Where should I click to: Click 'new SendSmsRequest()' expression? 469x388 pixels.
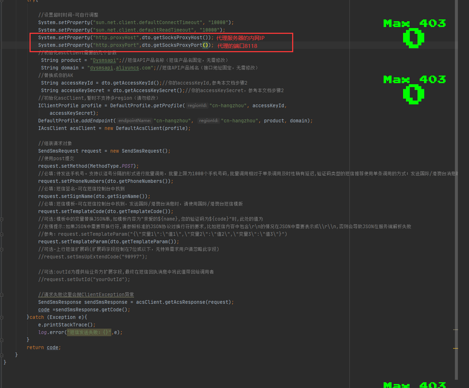[x=139, y=151]
